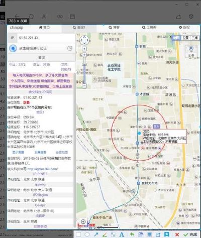The width and height of the screenshot is (201, 238).
Task: Click the cube icon at top right
Action: click(x=191, y=17)
